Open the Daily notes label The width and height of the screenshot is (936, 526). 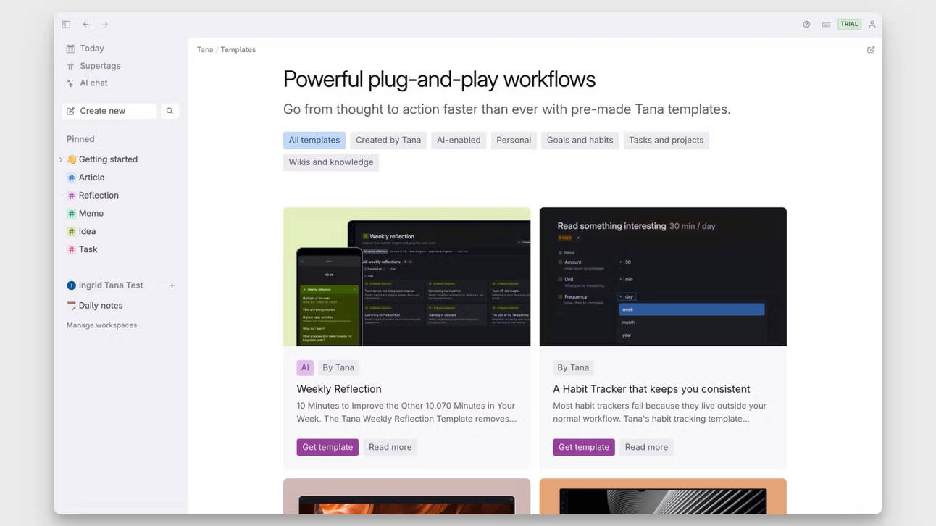point(101,306)
